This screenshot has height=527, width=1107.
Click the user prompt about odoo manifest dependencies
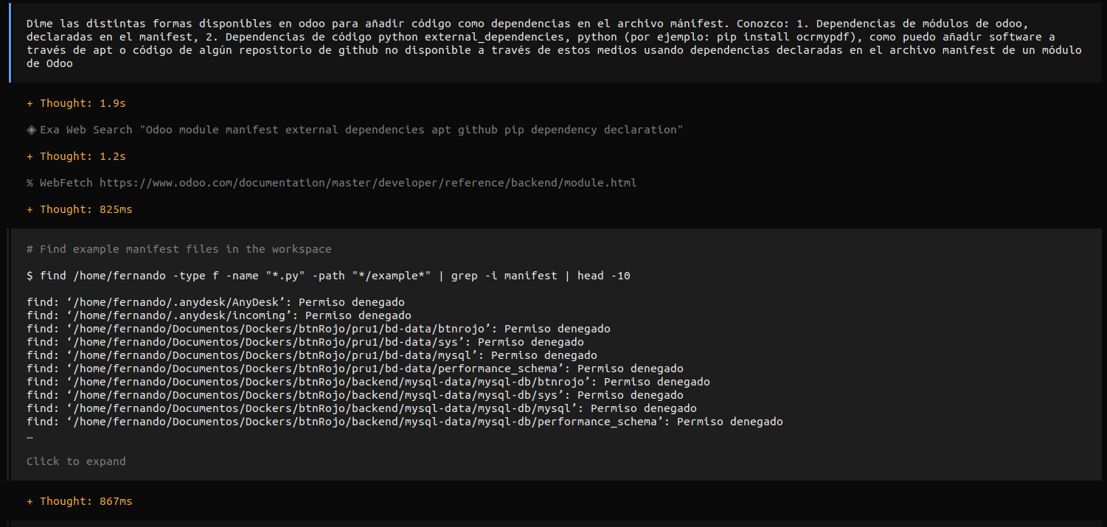click(554, 43)
